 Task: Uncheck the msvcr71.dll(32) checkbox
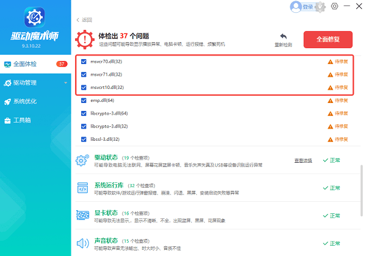84,74
